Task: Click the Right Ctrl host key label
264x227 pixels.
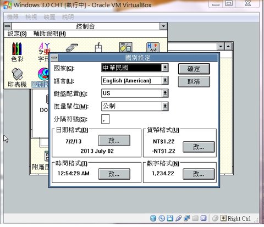Action: [239, 218]
